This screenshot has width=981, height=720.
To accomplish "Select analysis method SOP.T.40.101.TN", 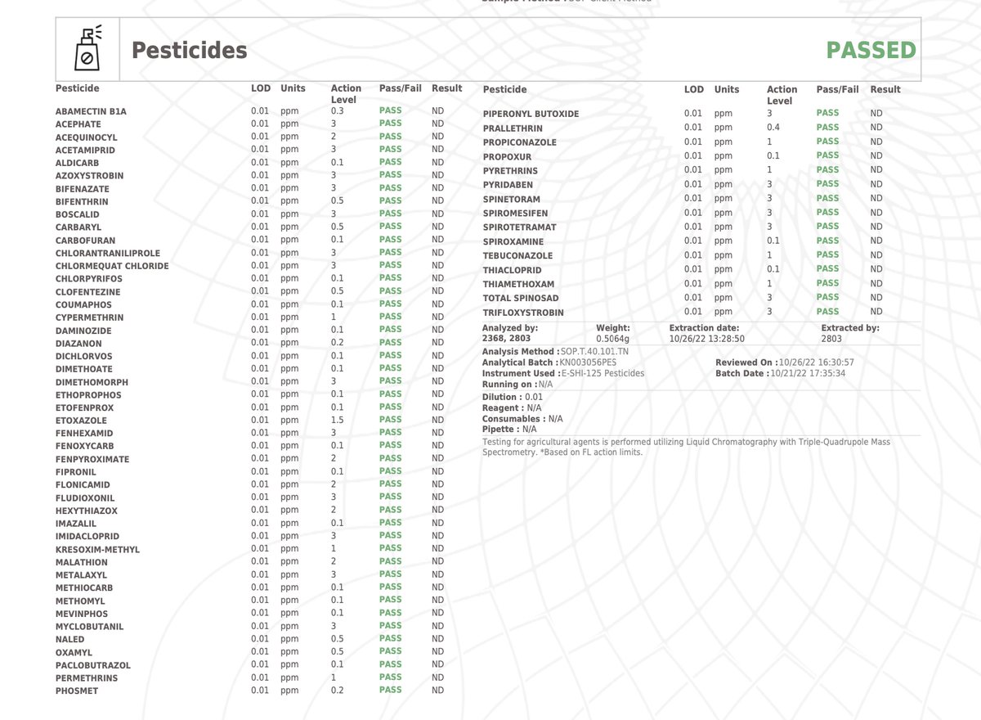I will coord(595,352).
